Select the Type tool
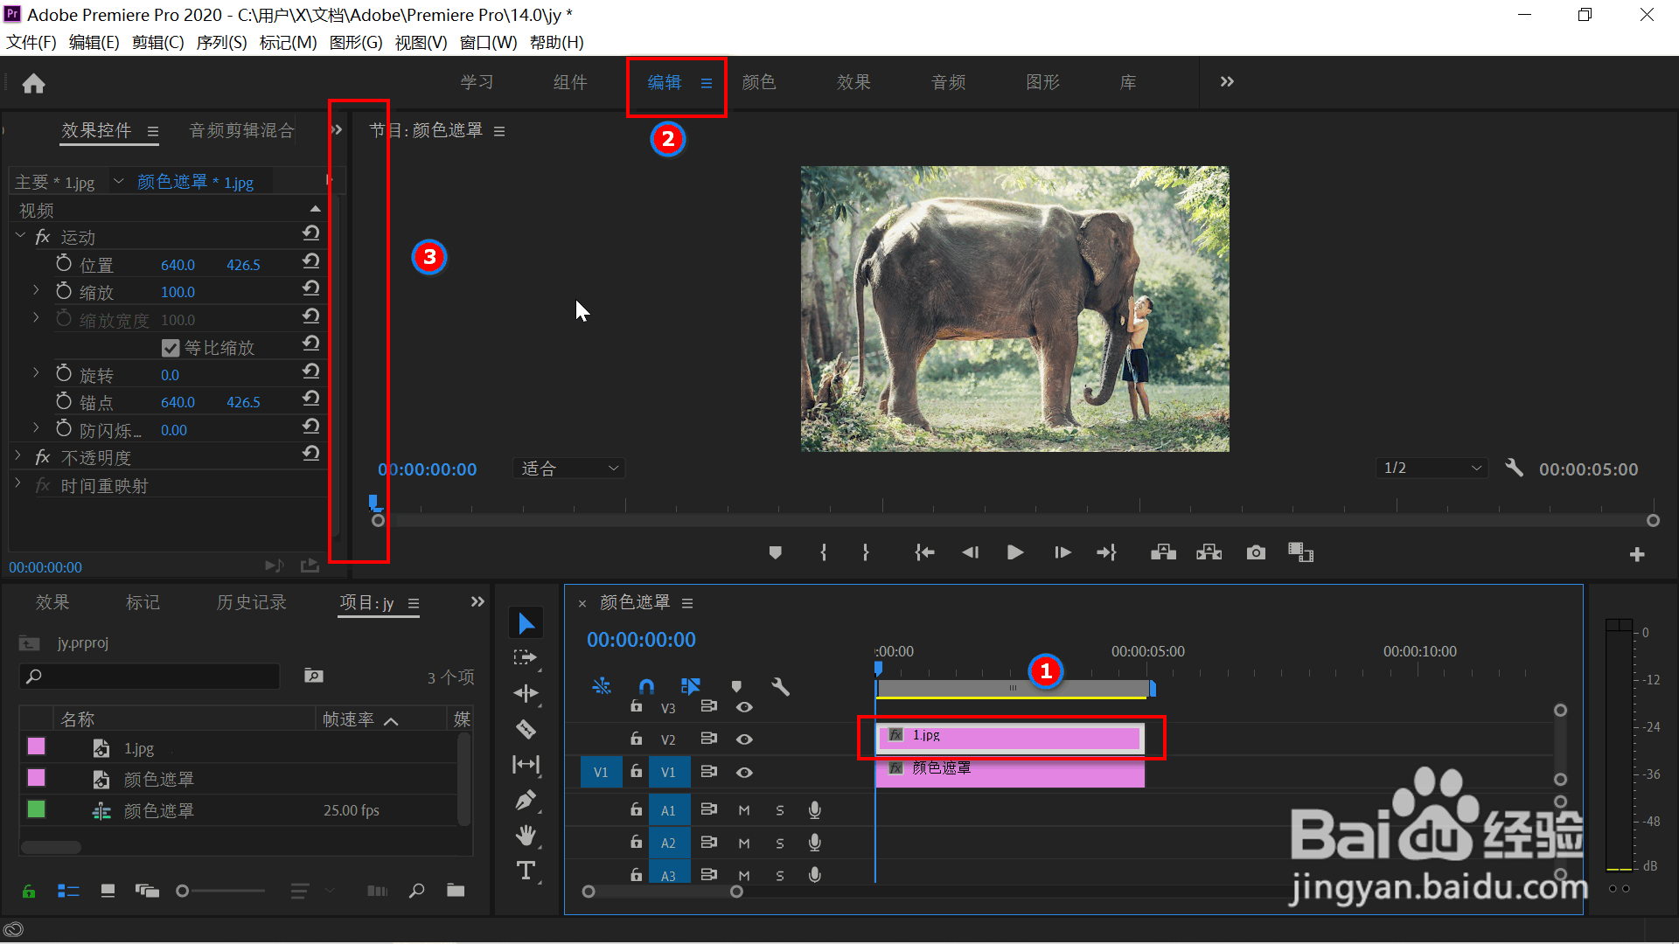Viewport: 1679px width, 944px height. click(x=526, y=871)
